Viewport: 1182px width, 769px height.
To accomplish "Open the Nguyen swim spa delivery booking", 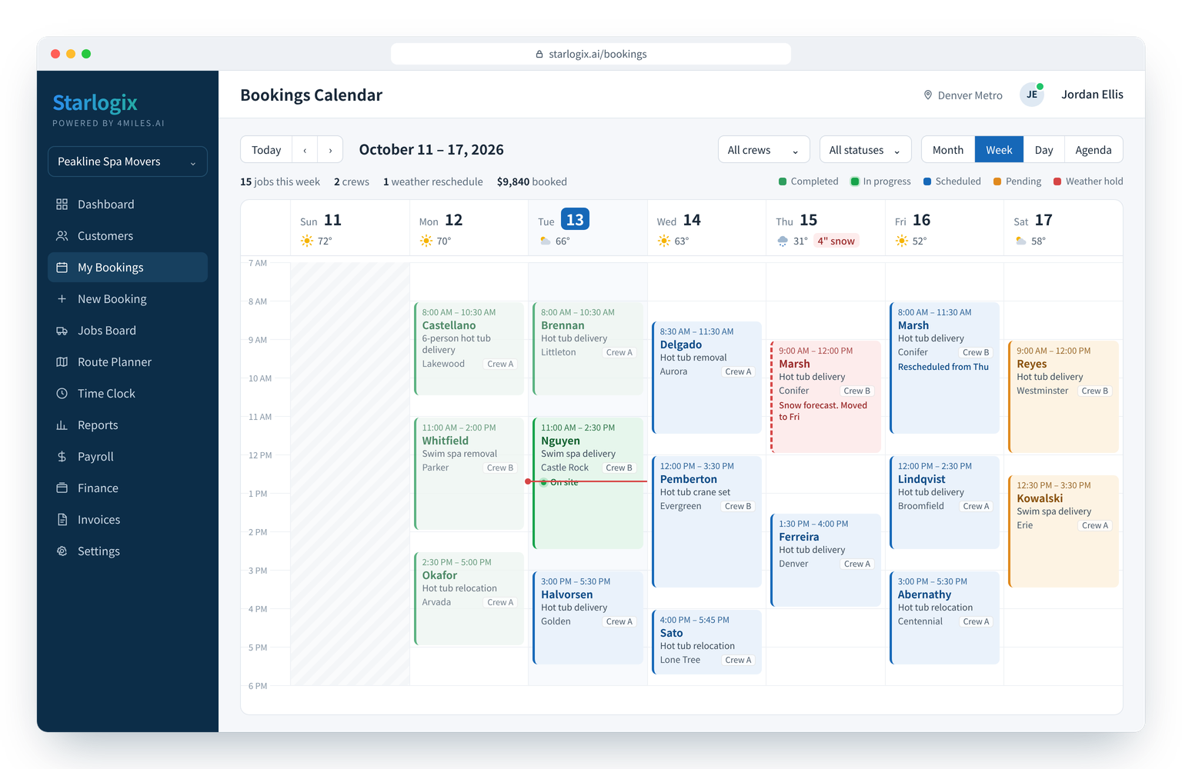I will coord(588,483).
